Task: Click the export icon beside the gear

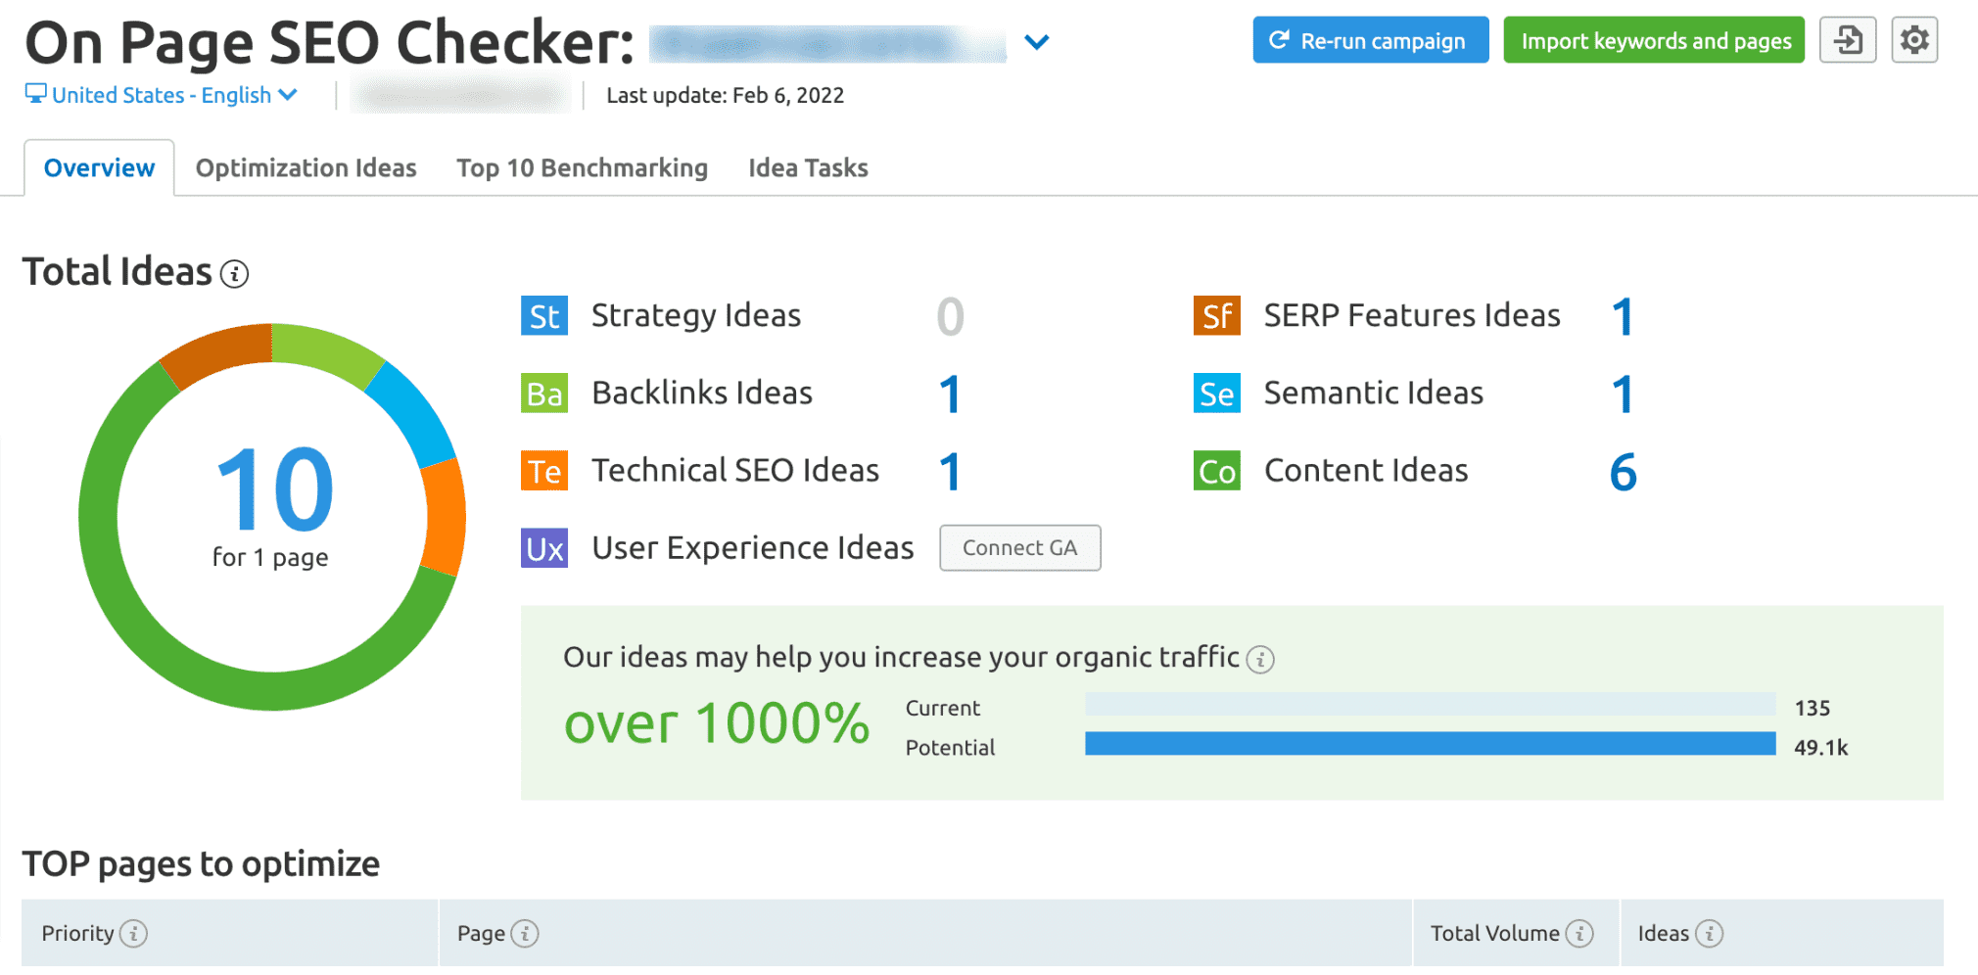Action: [1847, 40]
